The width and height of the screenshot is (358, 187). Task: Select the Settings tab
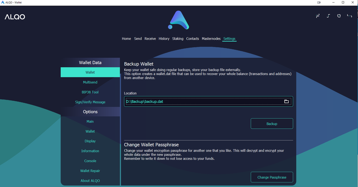229,39
